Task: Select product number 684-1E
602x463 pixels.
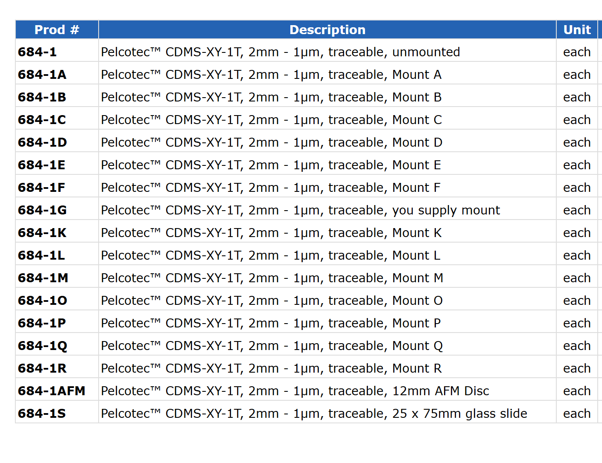Action: 41,165
